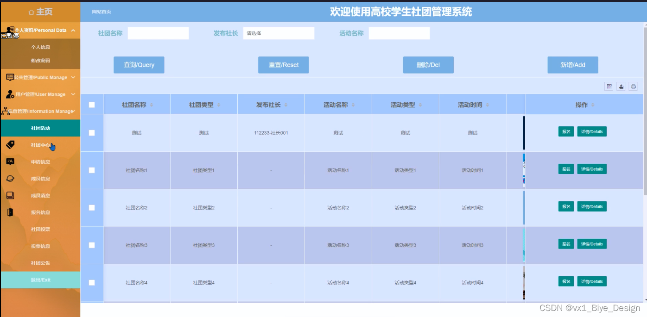Expand the Public Manage chevron
The image size is (647, 317).
click(x=73, y=77)
